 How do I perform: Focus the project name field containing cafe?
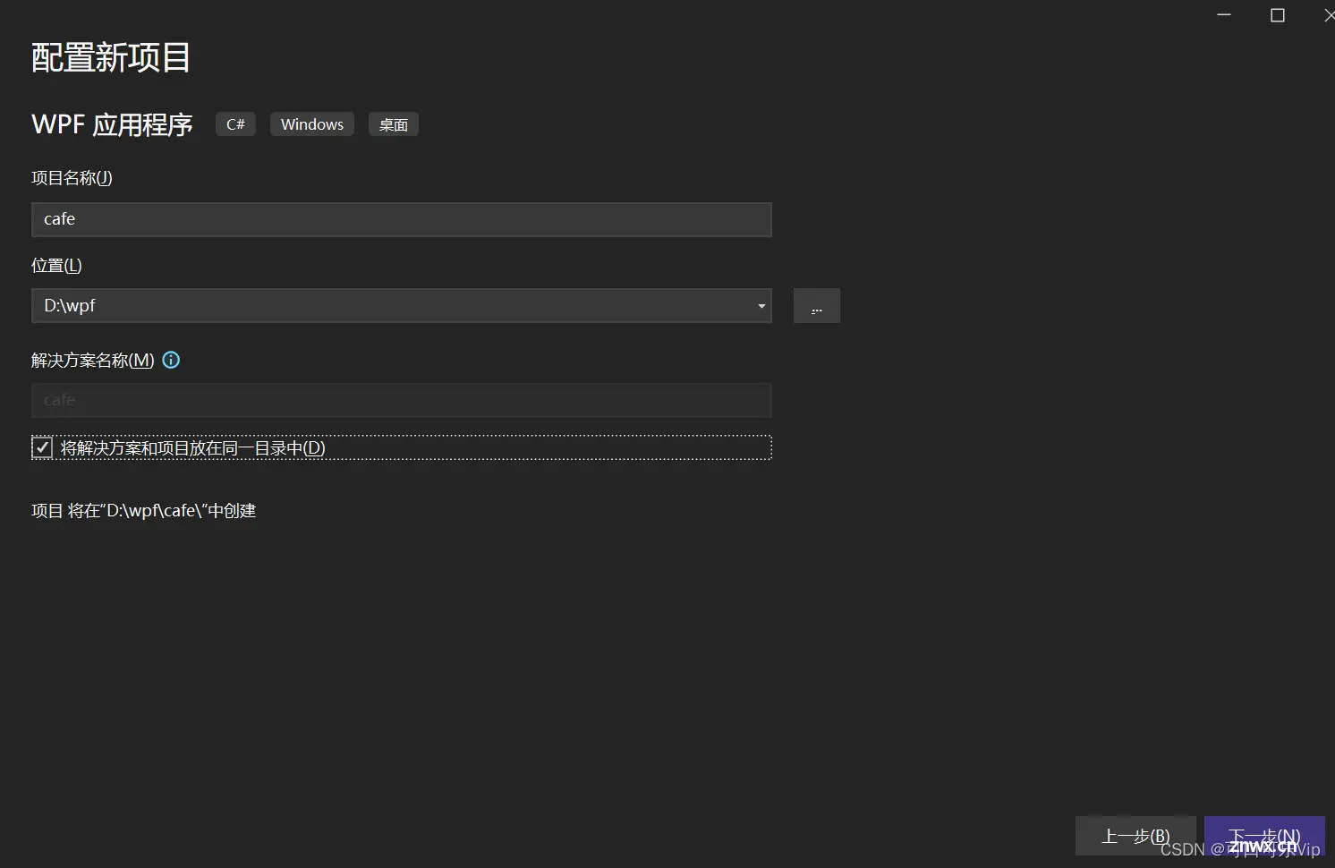pyautogui.click(x=402, y=219)
